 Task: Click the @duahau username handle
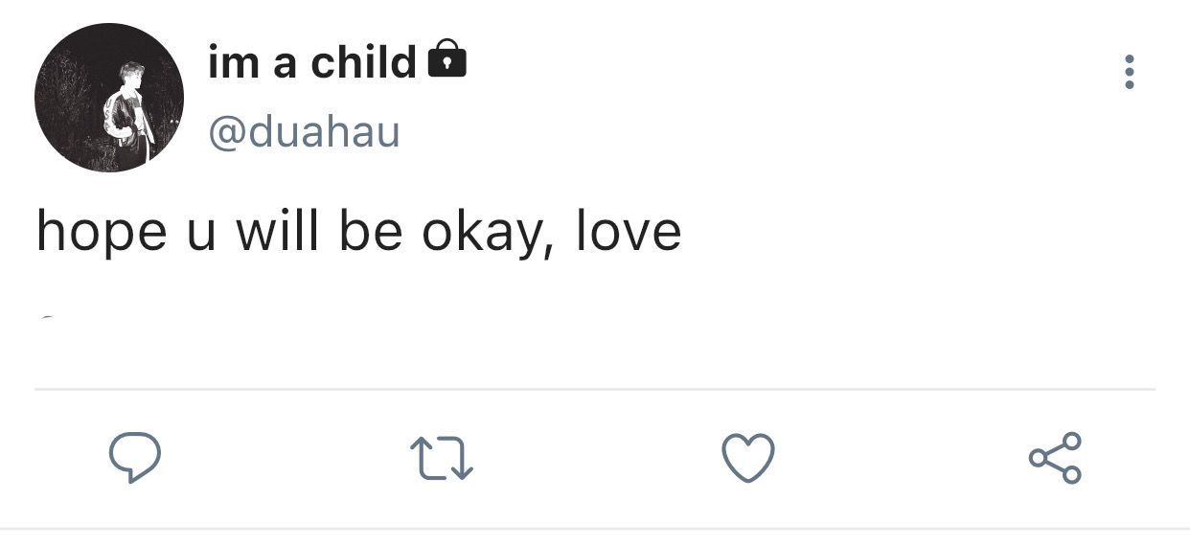click(304, 131)
